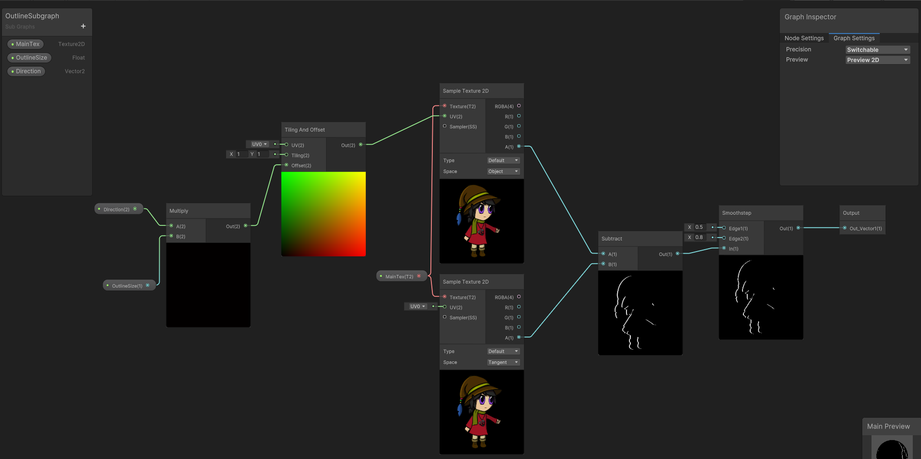Click the In(1) input port on Smoothstep node

click(724, 248)
